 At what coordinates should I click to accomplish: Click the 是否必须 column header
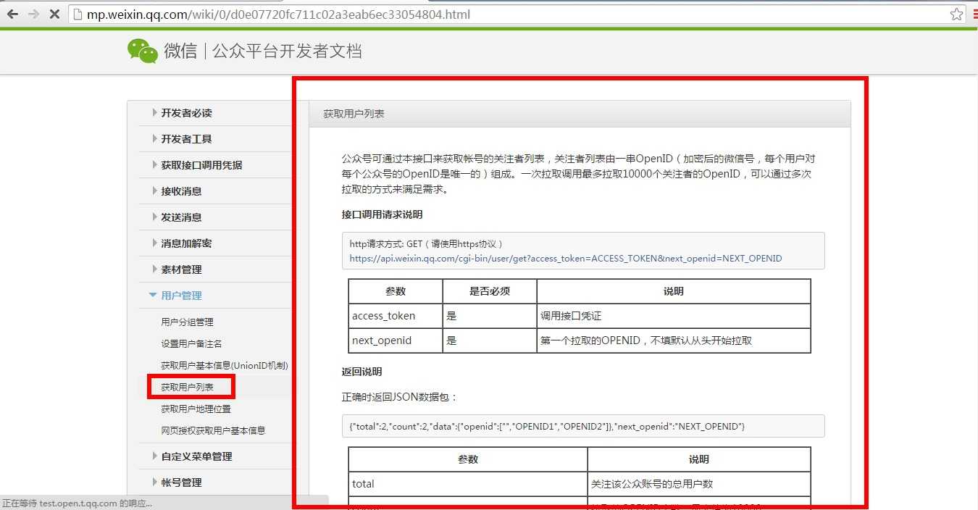(490, 291)
